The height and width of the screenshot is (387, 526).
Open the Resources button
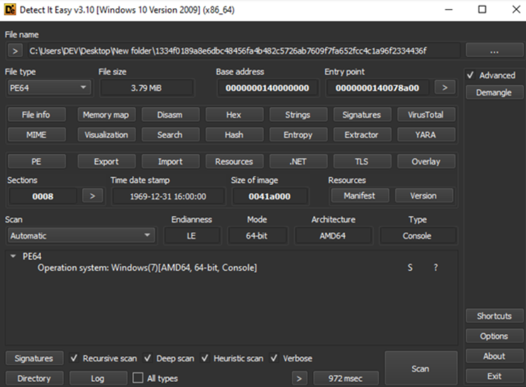[x=234, y=162]
